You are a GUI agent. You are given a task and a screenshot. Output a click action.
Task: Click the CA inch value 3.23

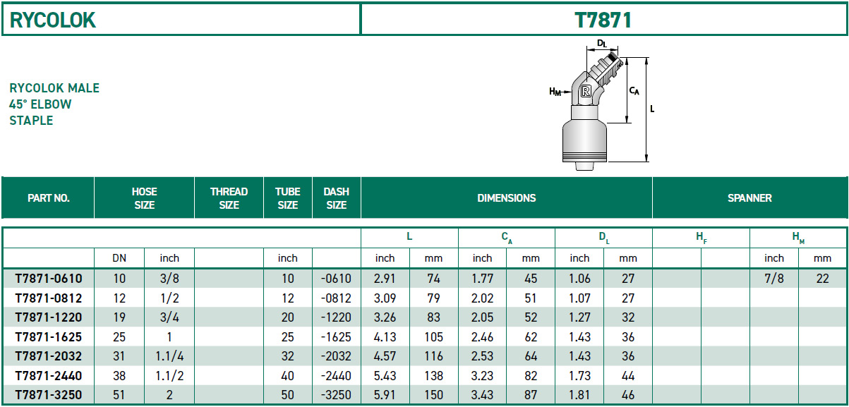[x=482, y=376]
